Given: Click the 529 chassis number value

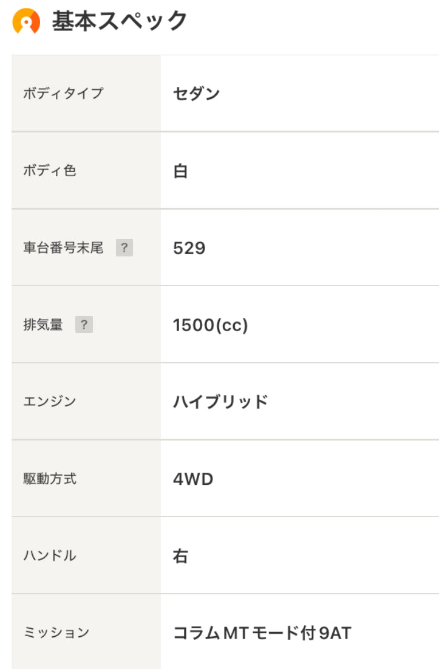Looking at the screenshot, I should (x=189, y=248).
